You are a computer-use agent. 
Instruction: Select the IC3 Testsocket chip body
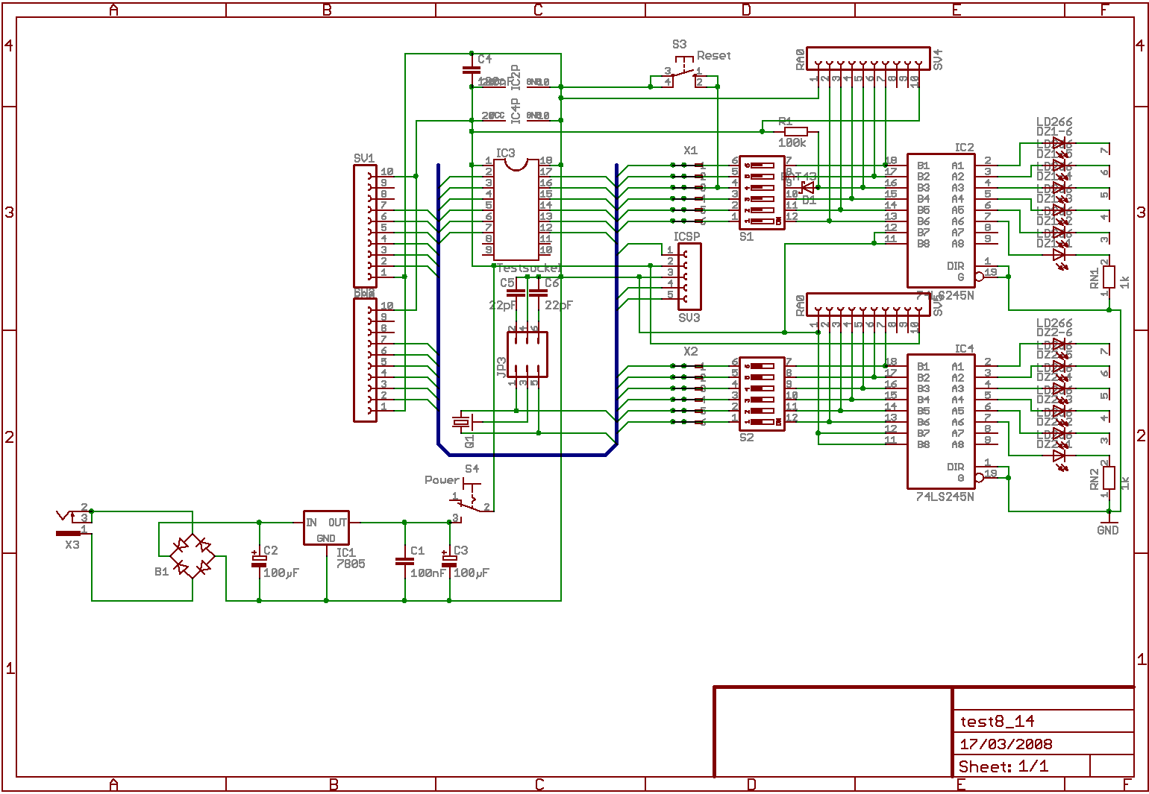click(516, 209)
